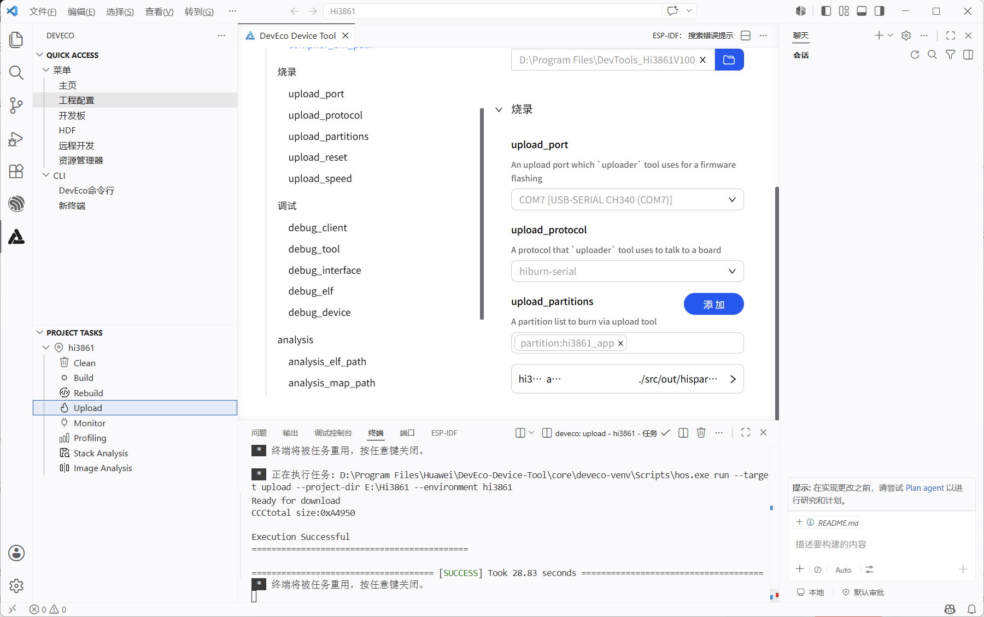Remove the partition:hi3861_app tag
The height and width of the screenshot is (617, 984).
point(620,343)
